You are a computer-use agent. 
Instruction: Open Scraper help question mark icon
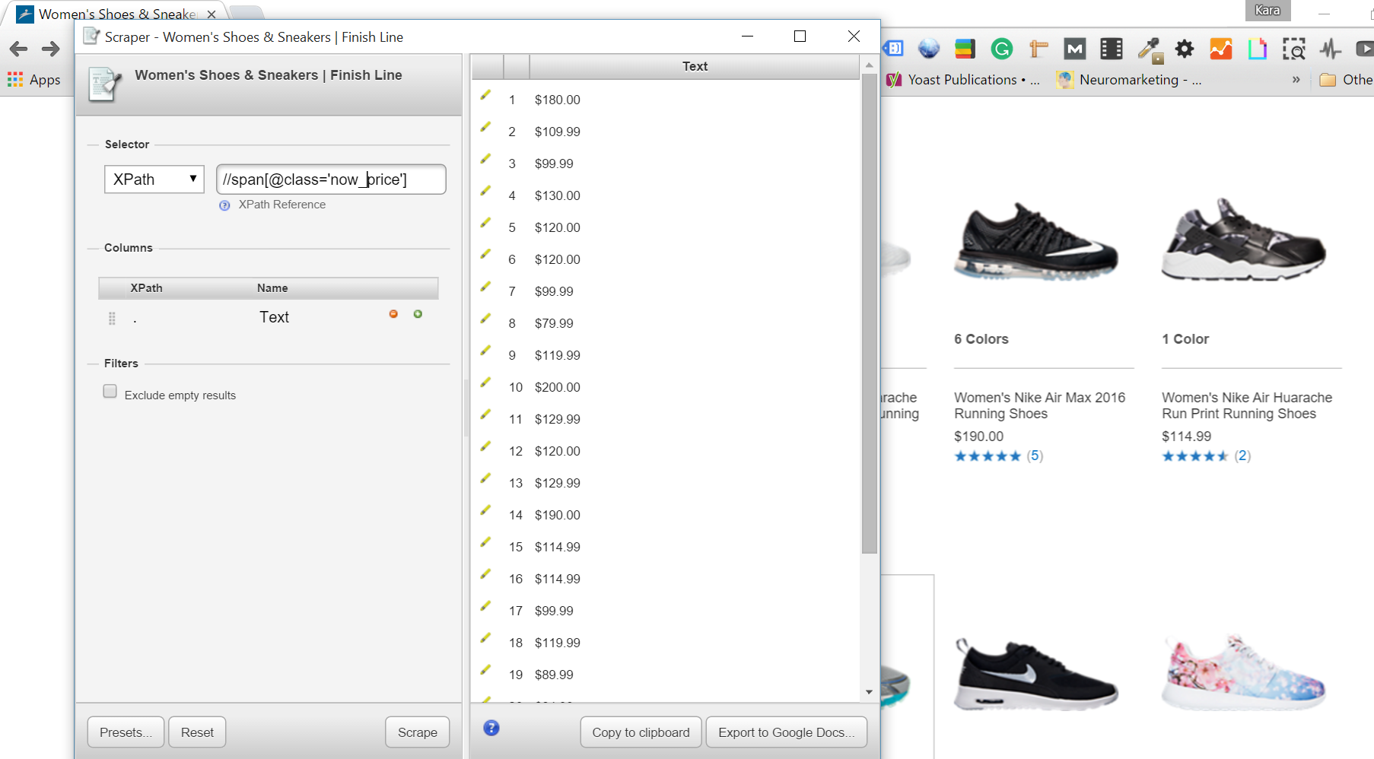coord(491,728)
